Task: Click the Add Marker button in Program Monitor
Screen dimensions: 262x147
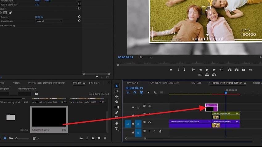Action: tap(171, 70)
